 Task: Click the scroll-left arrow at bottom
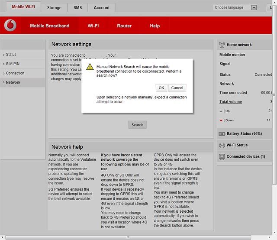tap(2, 237)
